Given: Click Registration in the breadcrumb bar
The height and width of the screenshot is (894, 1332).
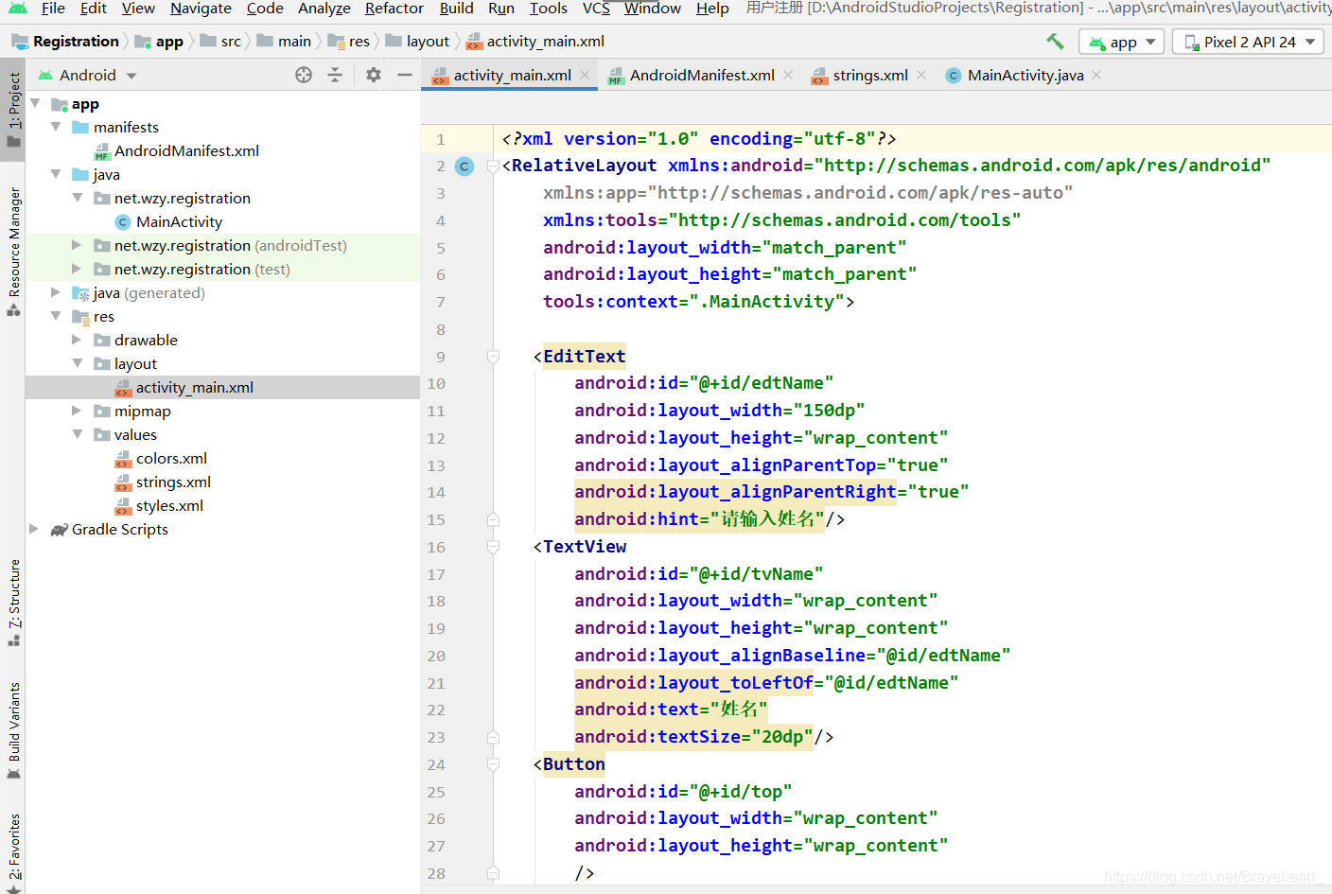Looking at the screenshot, I should point(65,42).
